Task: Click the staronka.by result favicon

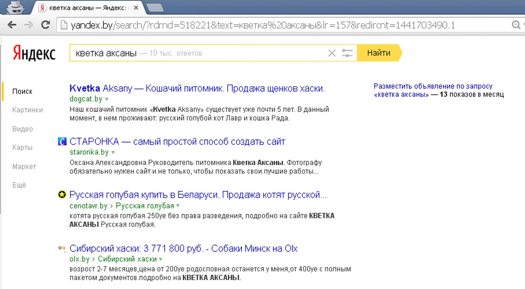Action: coord(62,142)
